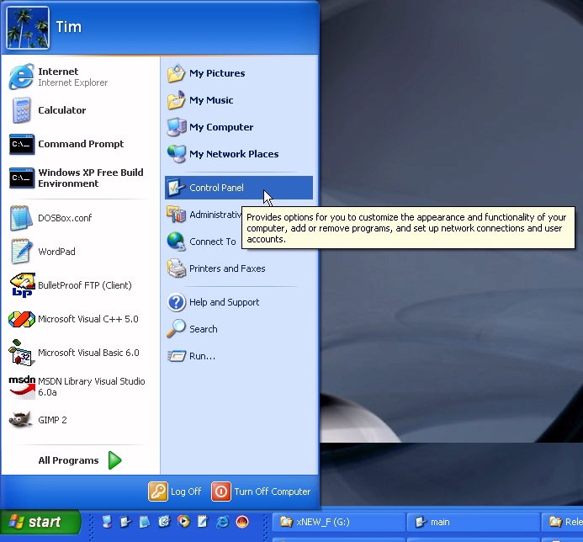The image size is (583, 542).
Task: Launch Microsoft Visual Basic 6.0
Action: (x=80, y=353)
